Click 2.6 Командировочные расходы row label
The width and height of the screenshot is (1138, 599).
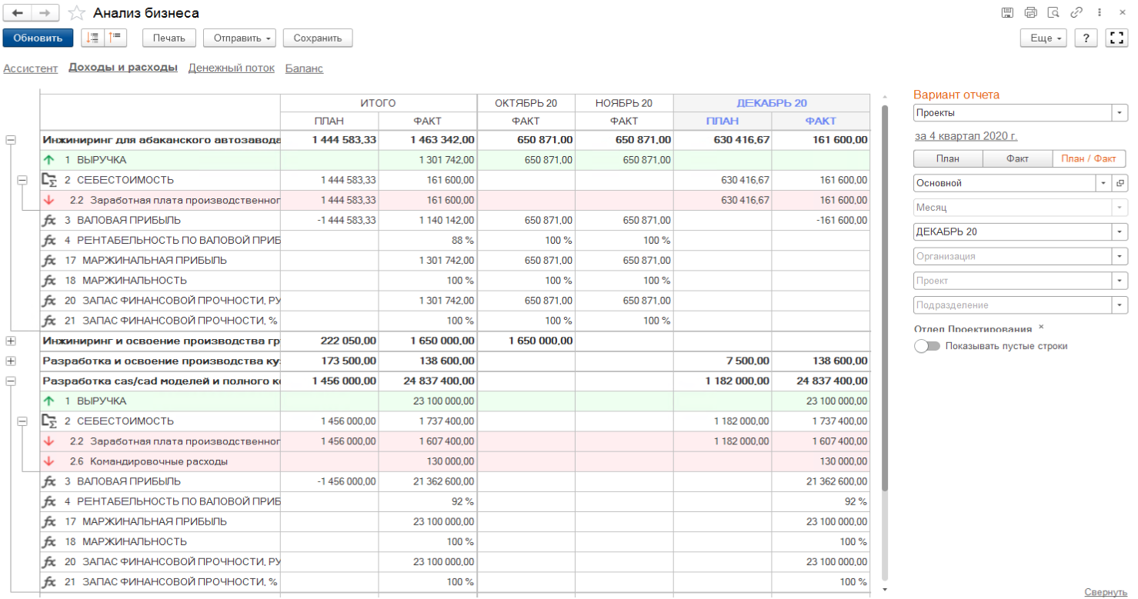click(149, 461)
